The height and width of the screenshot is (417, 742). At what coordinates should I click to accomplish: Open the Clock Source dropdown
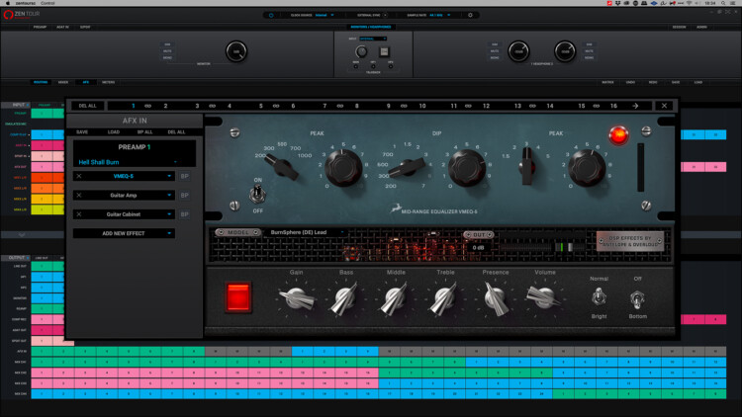325,15
